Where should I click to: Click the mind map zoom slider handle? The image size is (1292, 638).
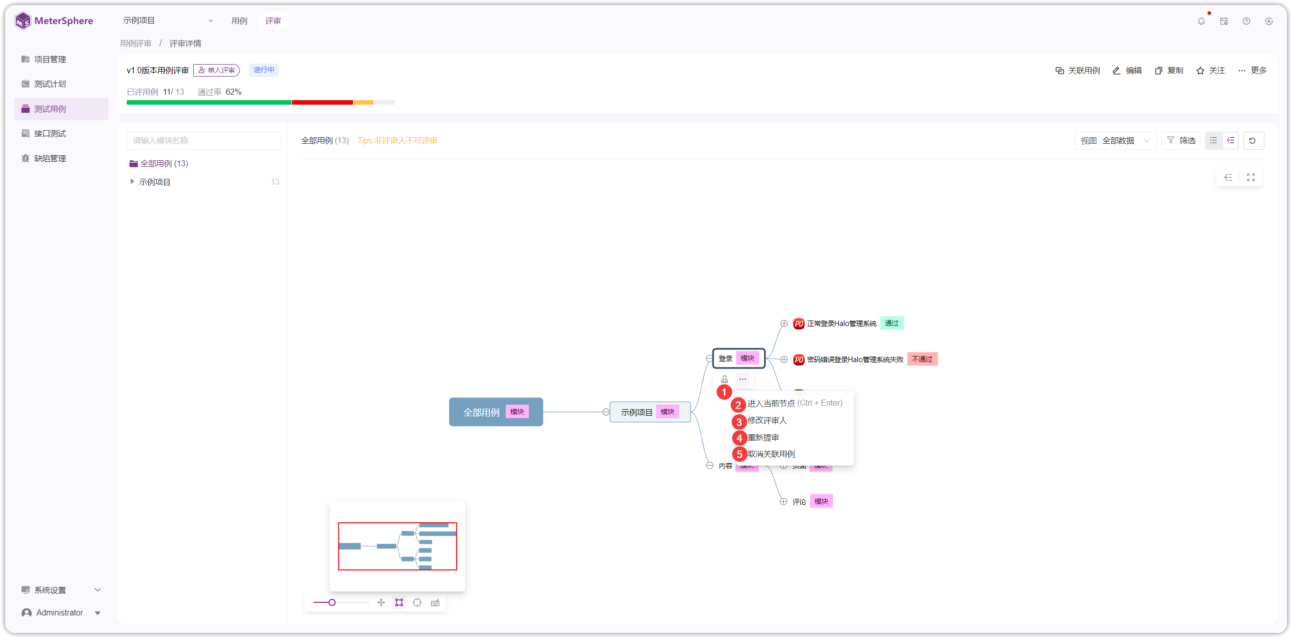click(332, 602)
